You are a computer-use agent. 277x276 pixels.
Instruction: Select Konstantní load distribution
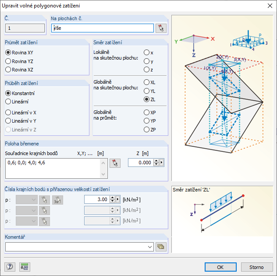tap(20, 93)
